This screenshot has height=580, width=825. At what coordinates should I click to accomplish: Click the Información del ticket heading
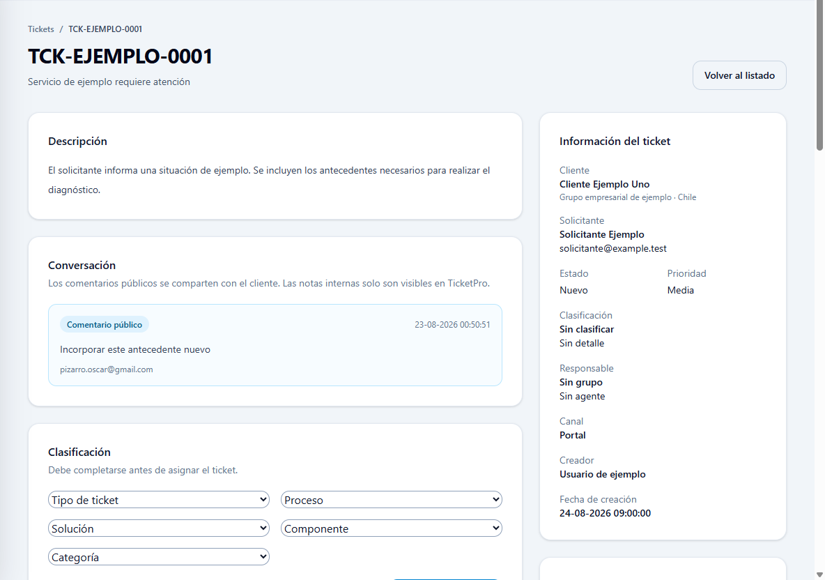(x=615, y=141)
